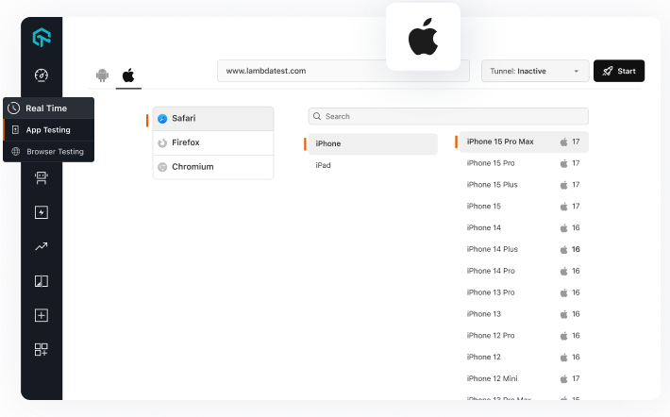The image size is (670, 417).
Task: Open the dashboard speedometer icon
Action: click(x=42, y=75)
